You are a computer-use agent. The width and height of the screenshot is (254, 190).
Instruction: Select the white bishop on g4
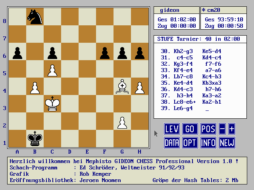pos(122,86)
